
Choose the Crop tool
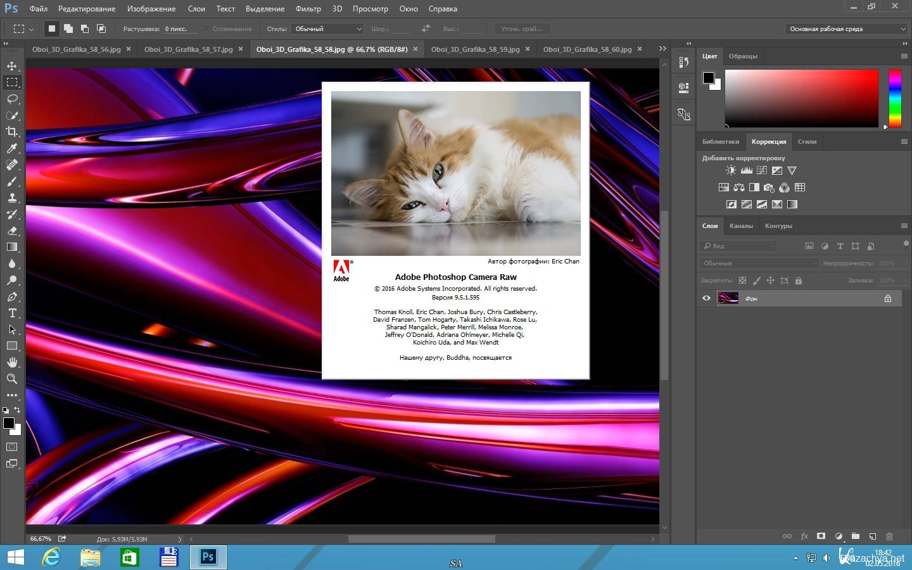click(12, 132)
